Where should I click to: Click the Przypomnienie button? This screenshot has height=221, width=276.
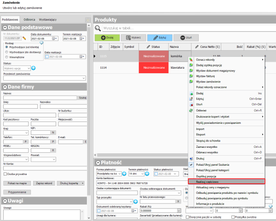[x=17, y=192]
